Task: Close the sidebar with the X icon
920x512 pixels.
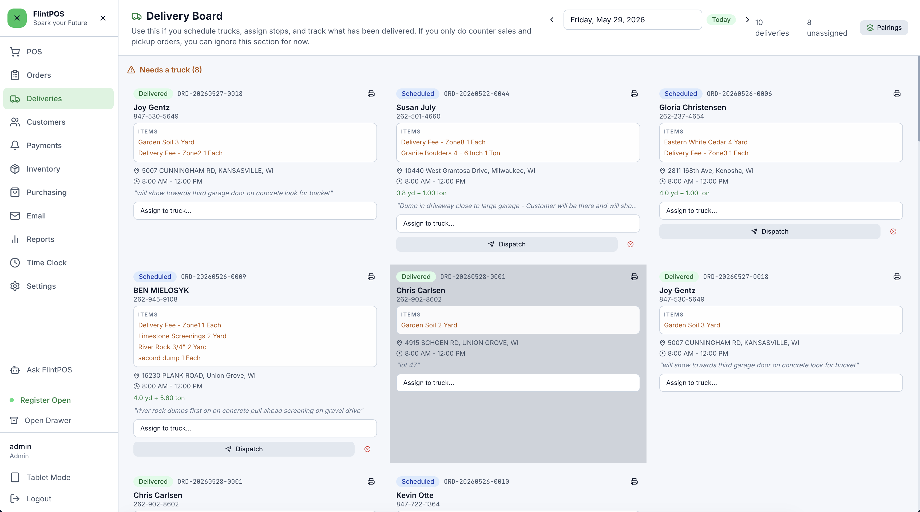Action: coord(103,18)
